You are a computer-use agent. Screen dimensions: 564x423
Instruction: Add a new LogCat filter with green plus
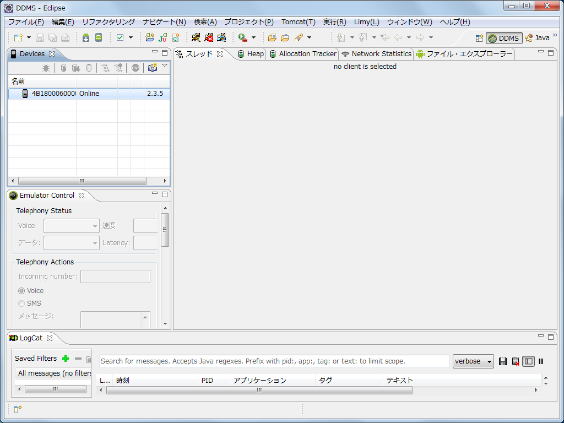coord(66,358)
